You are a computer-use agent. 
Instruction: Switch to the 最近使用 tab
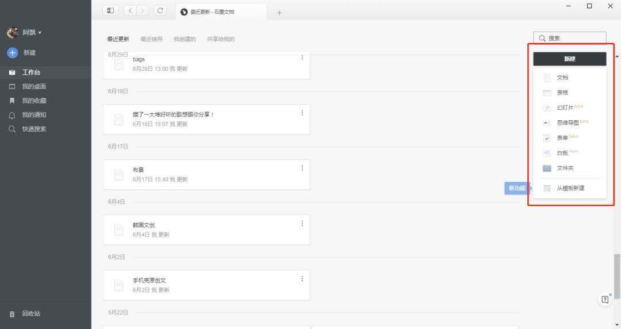151,39
